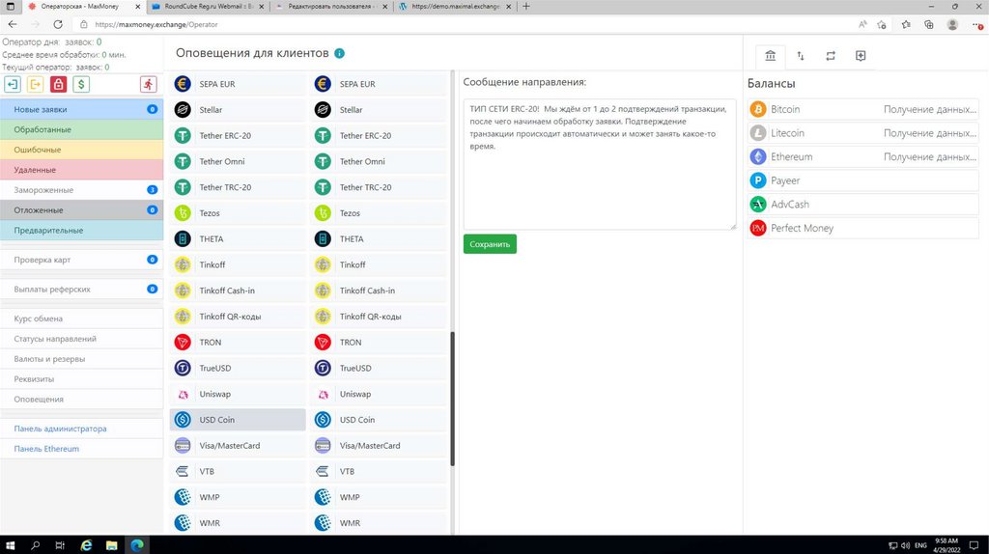The image size is (989, 554).
Task: Follow Панель администратора link
Action: click(60, 429)
